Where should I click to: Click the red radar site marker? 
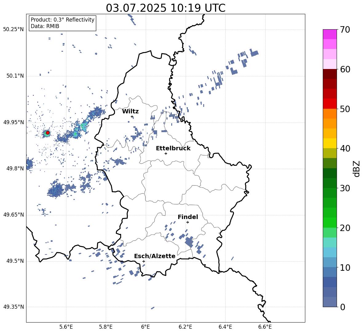(48, 133)
